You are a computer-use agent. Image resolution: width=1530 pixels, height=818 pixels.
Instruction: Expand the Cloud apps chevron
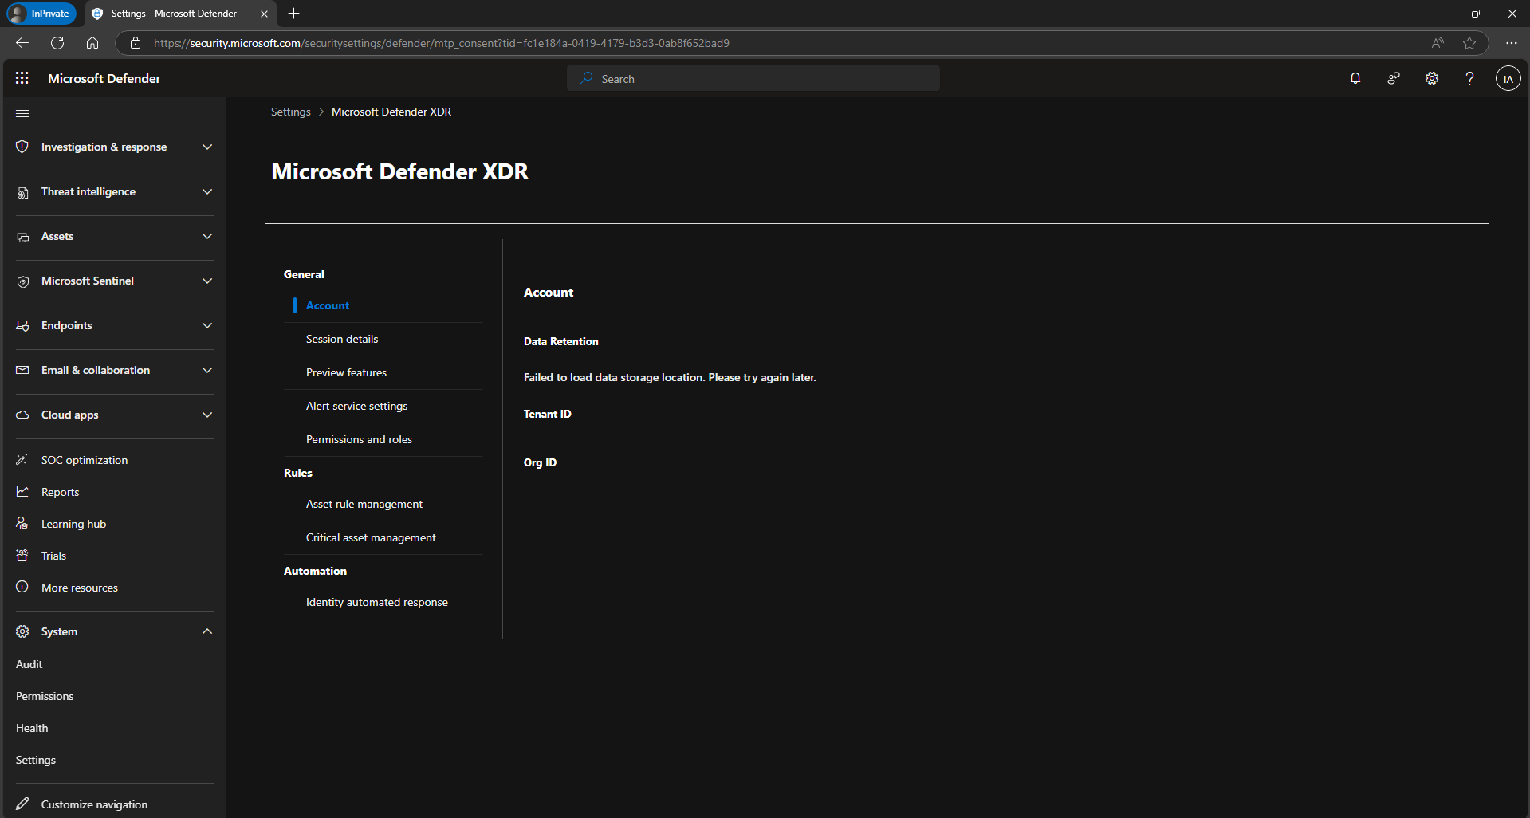(207, 415)
